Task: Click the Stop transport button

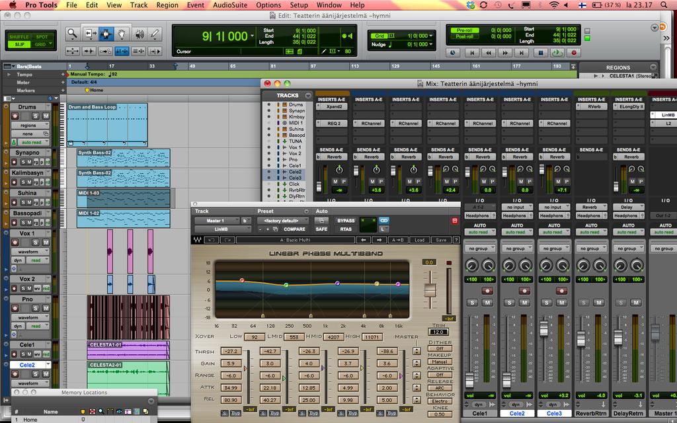Action: (x=540, y=53)
